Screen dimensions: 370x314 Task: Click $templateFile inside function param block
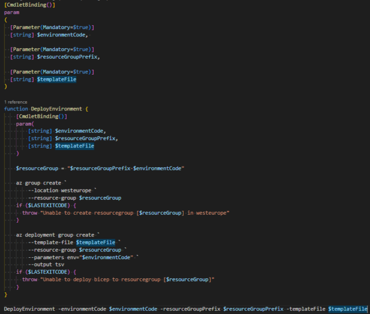pos(75,146)
